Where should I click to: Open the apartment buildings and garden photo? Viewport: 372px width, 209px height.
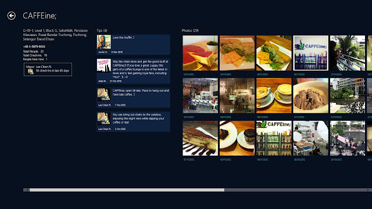(348, 96)
